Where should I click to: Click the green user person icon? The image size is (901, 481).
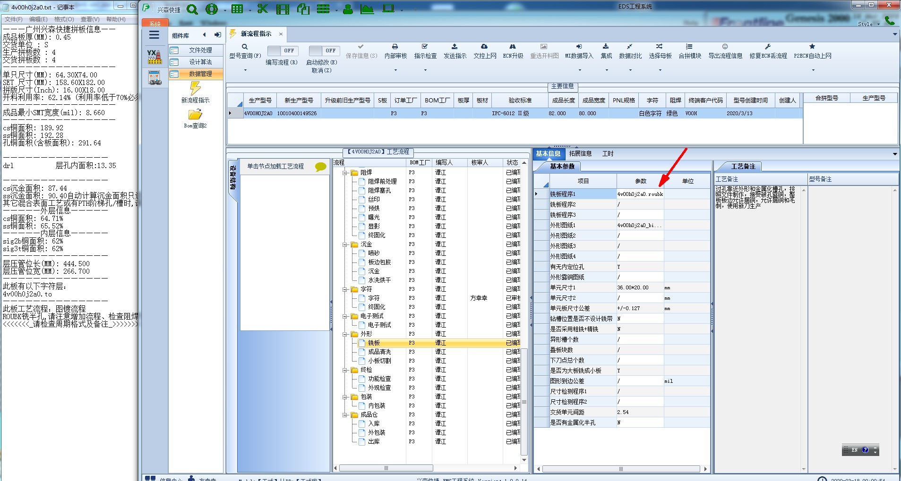(348, 9)
